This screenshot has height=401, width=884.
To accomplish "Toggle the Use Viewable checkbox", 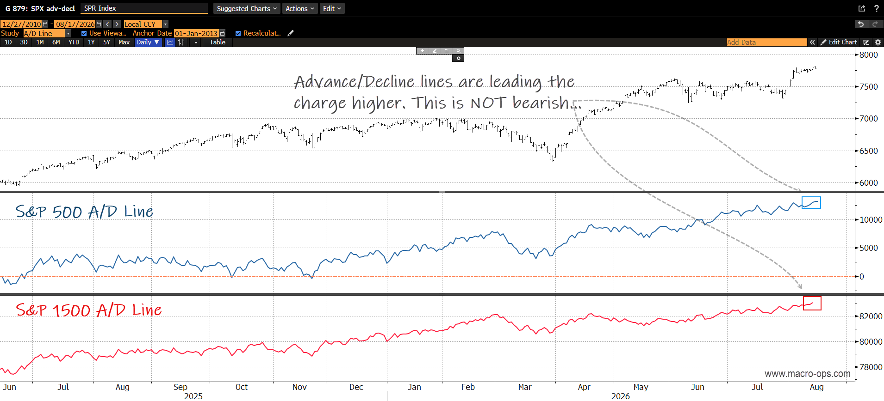I will 84,33.
